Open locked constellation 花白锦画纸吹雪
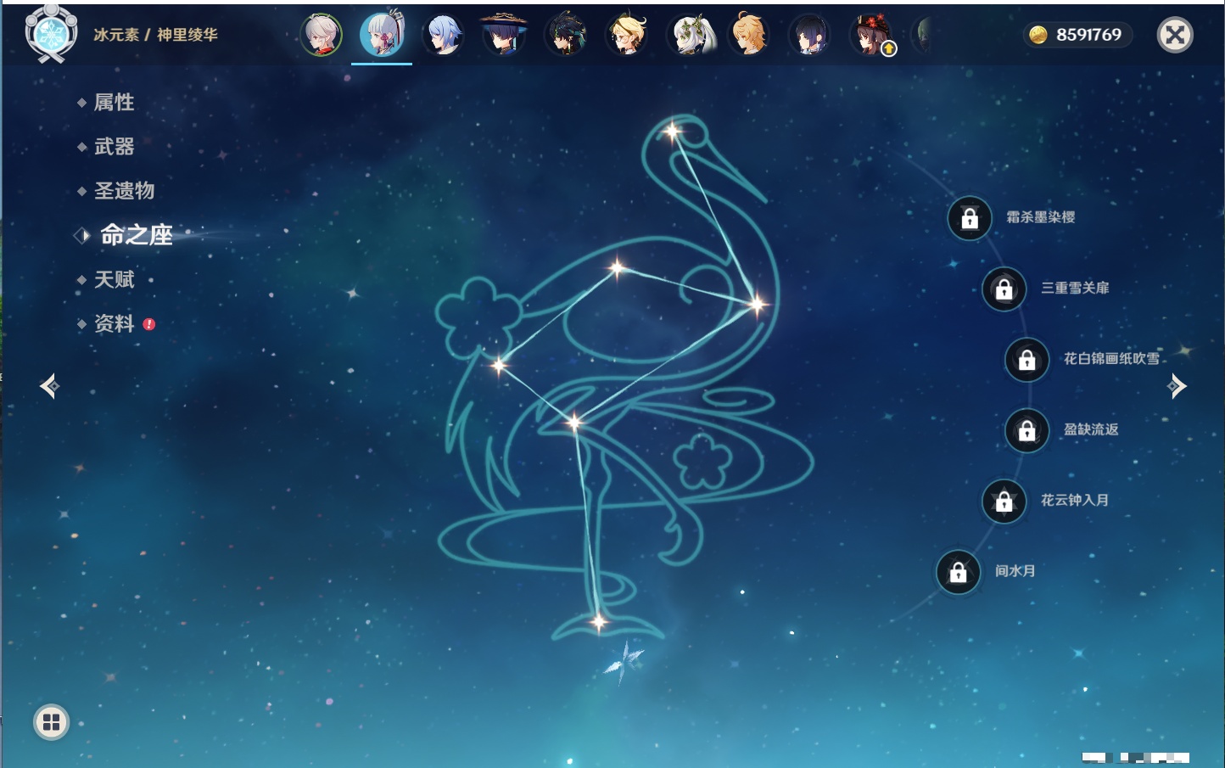The width and height of the screenshot is (1225, 768). pyautogui.click(x=1027, y=360)
